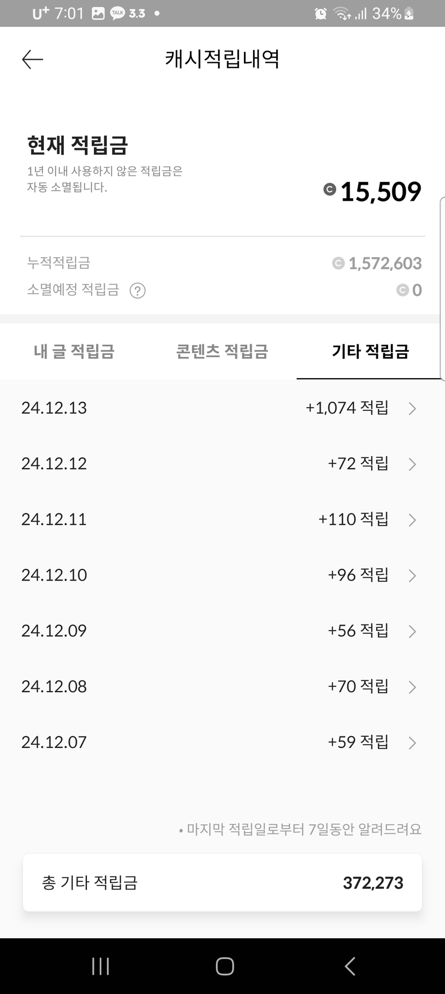Image resolution: width=445 pixels, height=994 pixels.
Task: Expand the 24.12.09 entry chevron
Action: coord(412,632)
